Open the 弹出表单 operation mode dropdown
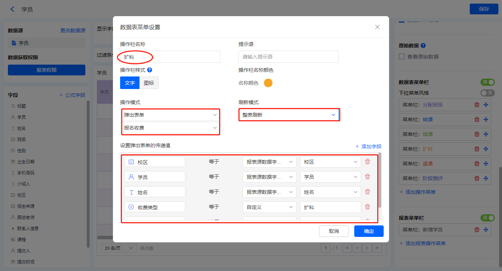This screenshot has height=271, width=502. pyautogui.click(x=170, y=115)
